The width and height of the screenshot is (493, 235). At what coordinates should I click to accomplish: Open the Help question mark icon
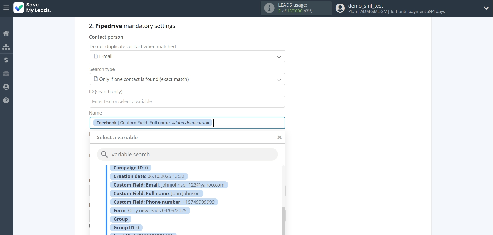(6, 101)
